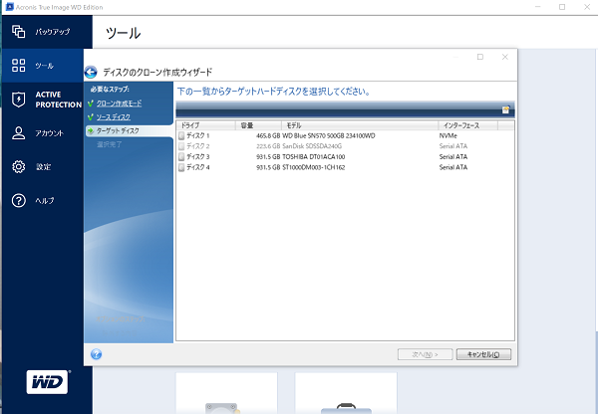
Task: Sort by model (モデル) column header
Action: (359, 125)
